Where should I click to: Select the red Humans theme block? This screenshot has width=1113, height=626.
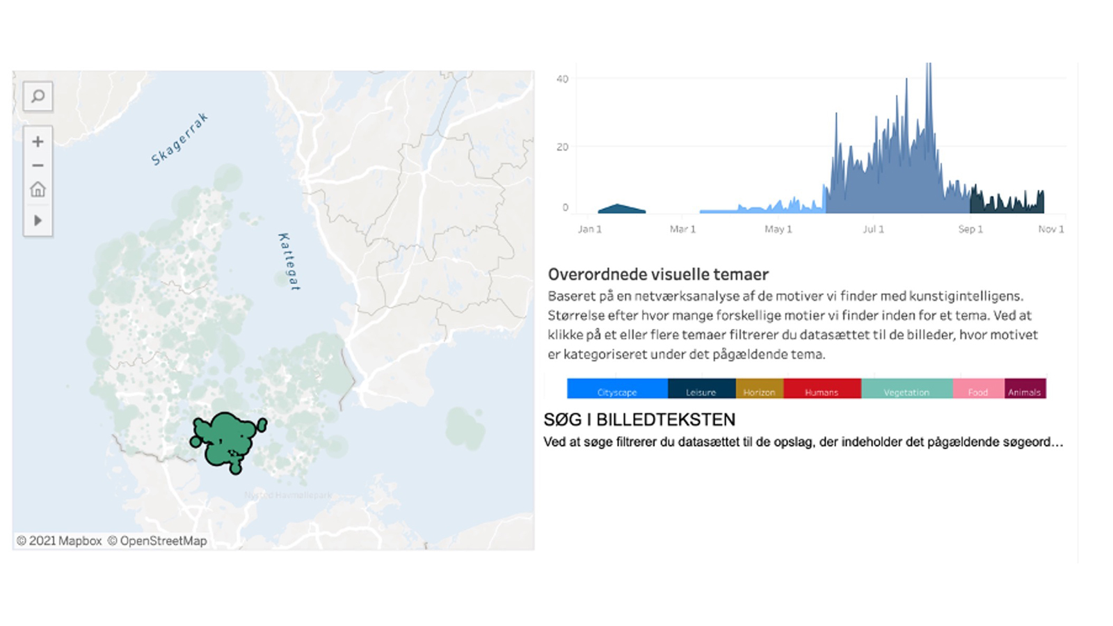(822, 389)
